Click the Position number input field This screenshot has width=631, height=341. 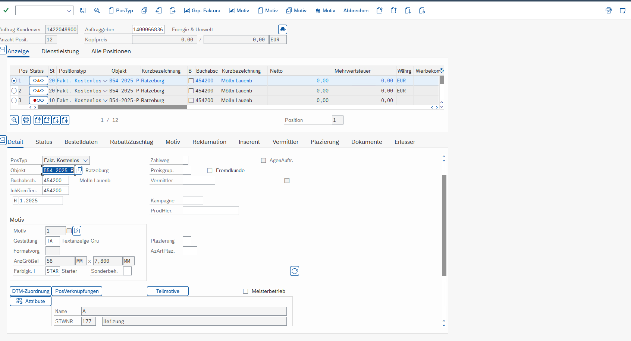pos(338,120)
